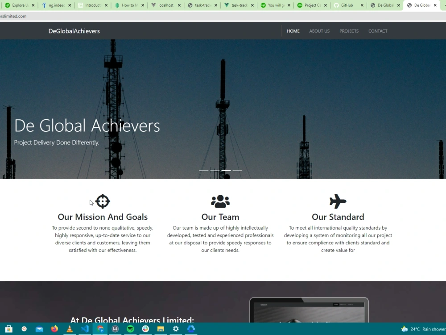Open the weather widget showing 24°C Rain showers

423,329
